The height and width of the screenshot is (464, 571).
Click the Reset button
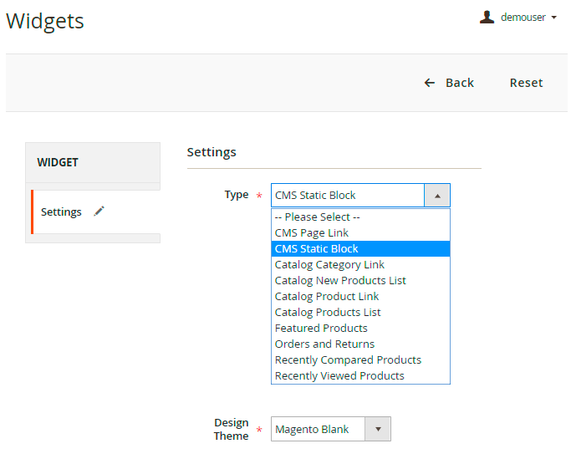pyautogui.click(x=526, y=83)
